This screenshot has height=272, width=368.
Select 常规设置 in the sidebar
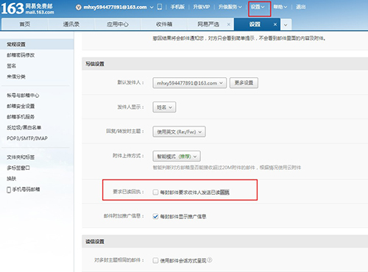coord(37,44)
